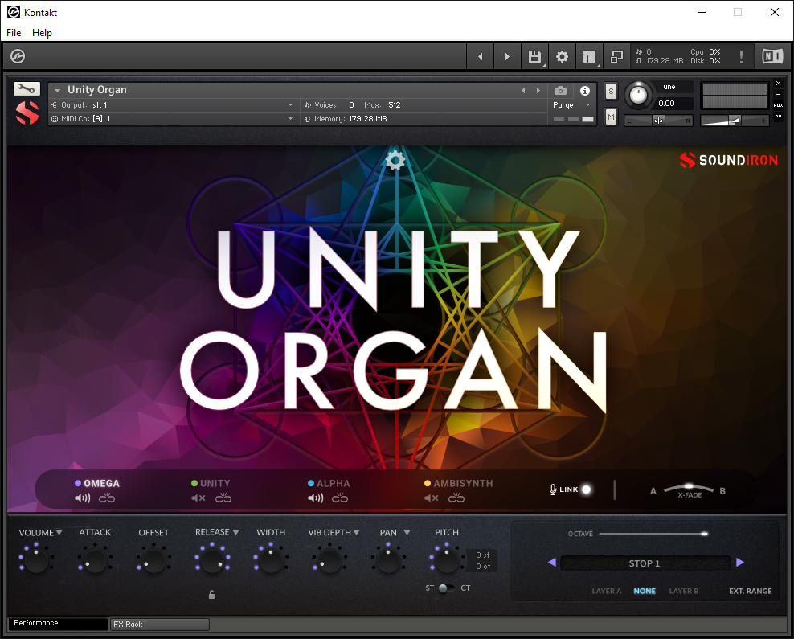794x639 pixels.
Task: Mute the ALPHA layer speaker
Action: (x=316, y=498)
